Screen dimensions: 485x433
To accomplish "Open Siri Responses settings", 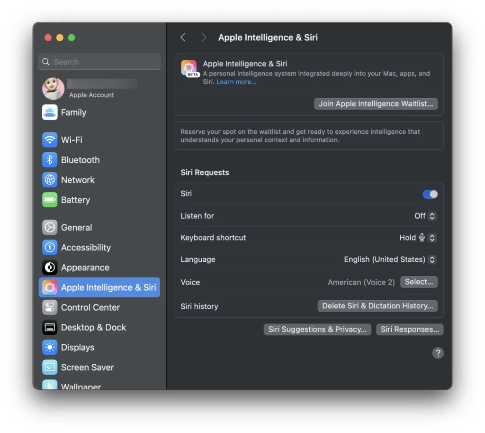I will point(410,329).
